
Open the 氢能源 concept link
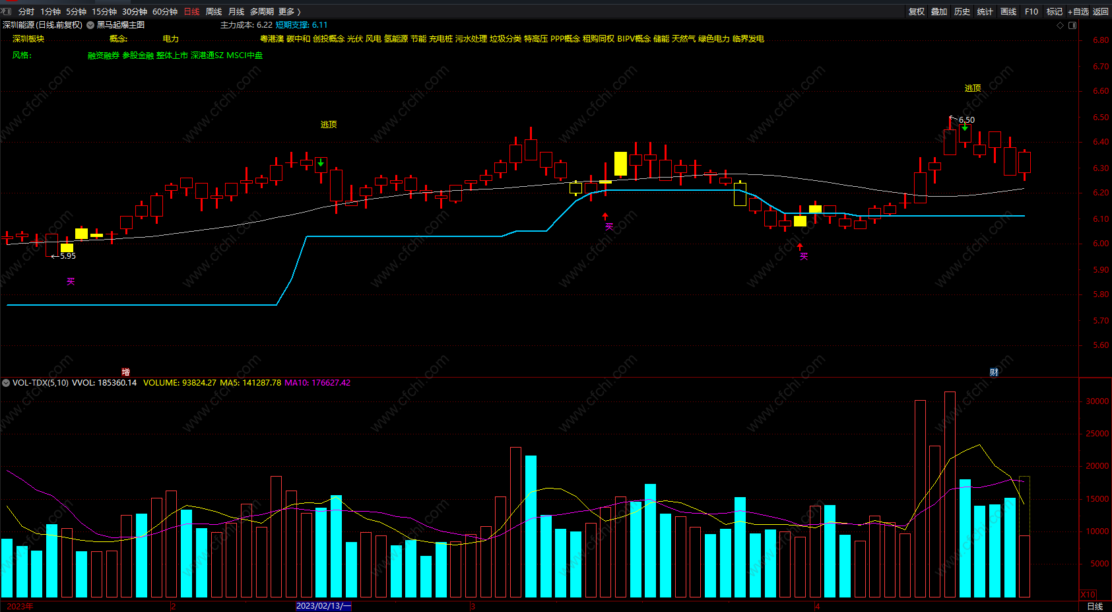coord(396,39)
